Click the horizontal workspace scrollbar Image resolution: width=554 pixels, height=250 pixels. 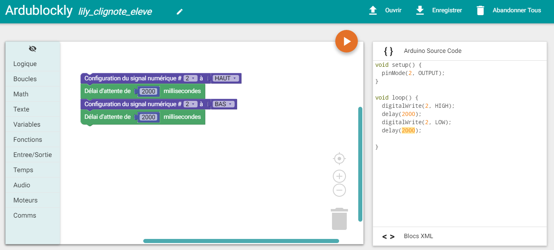pyautogui.click(x=241, y=241)
